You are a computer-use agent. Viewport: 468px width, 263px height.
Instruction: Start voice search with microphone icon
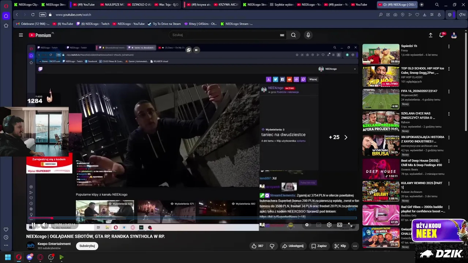click(308, 35)
